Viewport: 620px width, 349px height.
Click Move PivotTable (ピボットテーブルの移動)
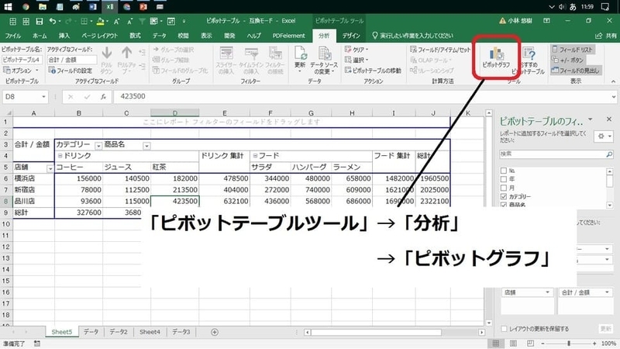373,71
